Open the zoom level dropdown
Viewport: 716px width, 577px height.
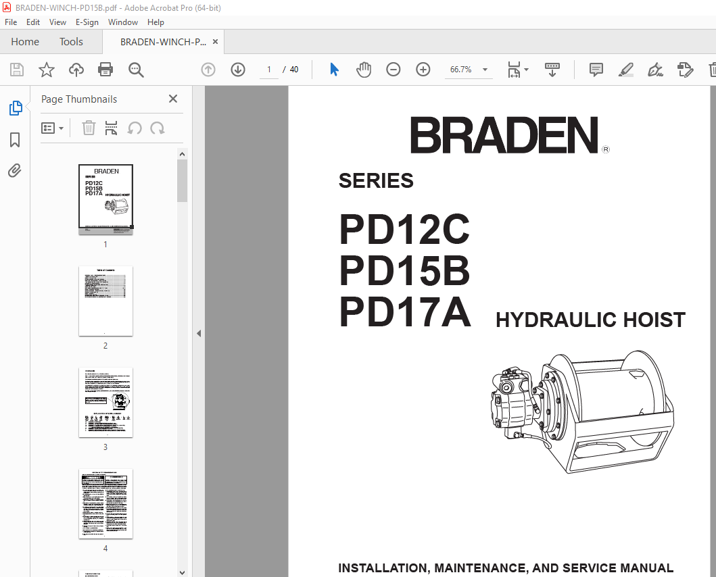(x=485, y=70)
